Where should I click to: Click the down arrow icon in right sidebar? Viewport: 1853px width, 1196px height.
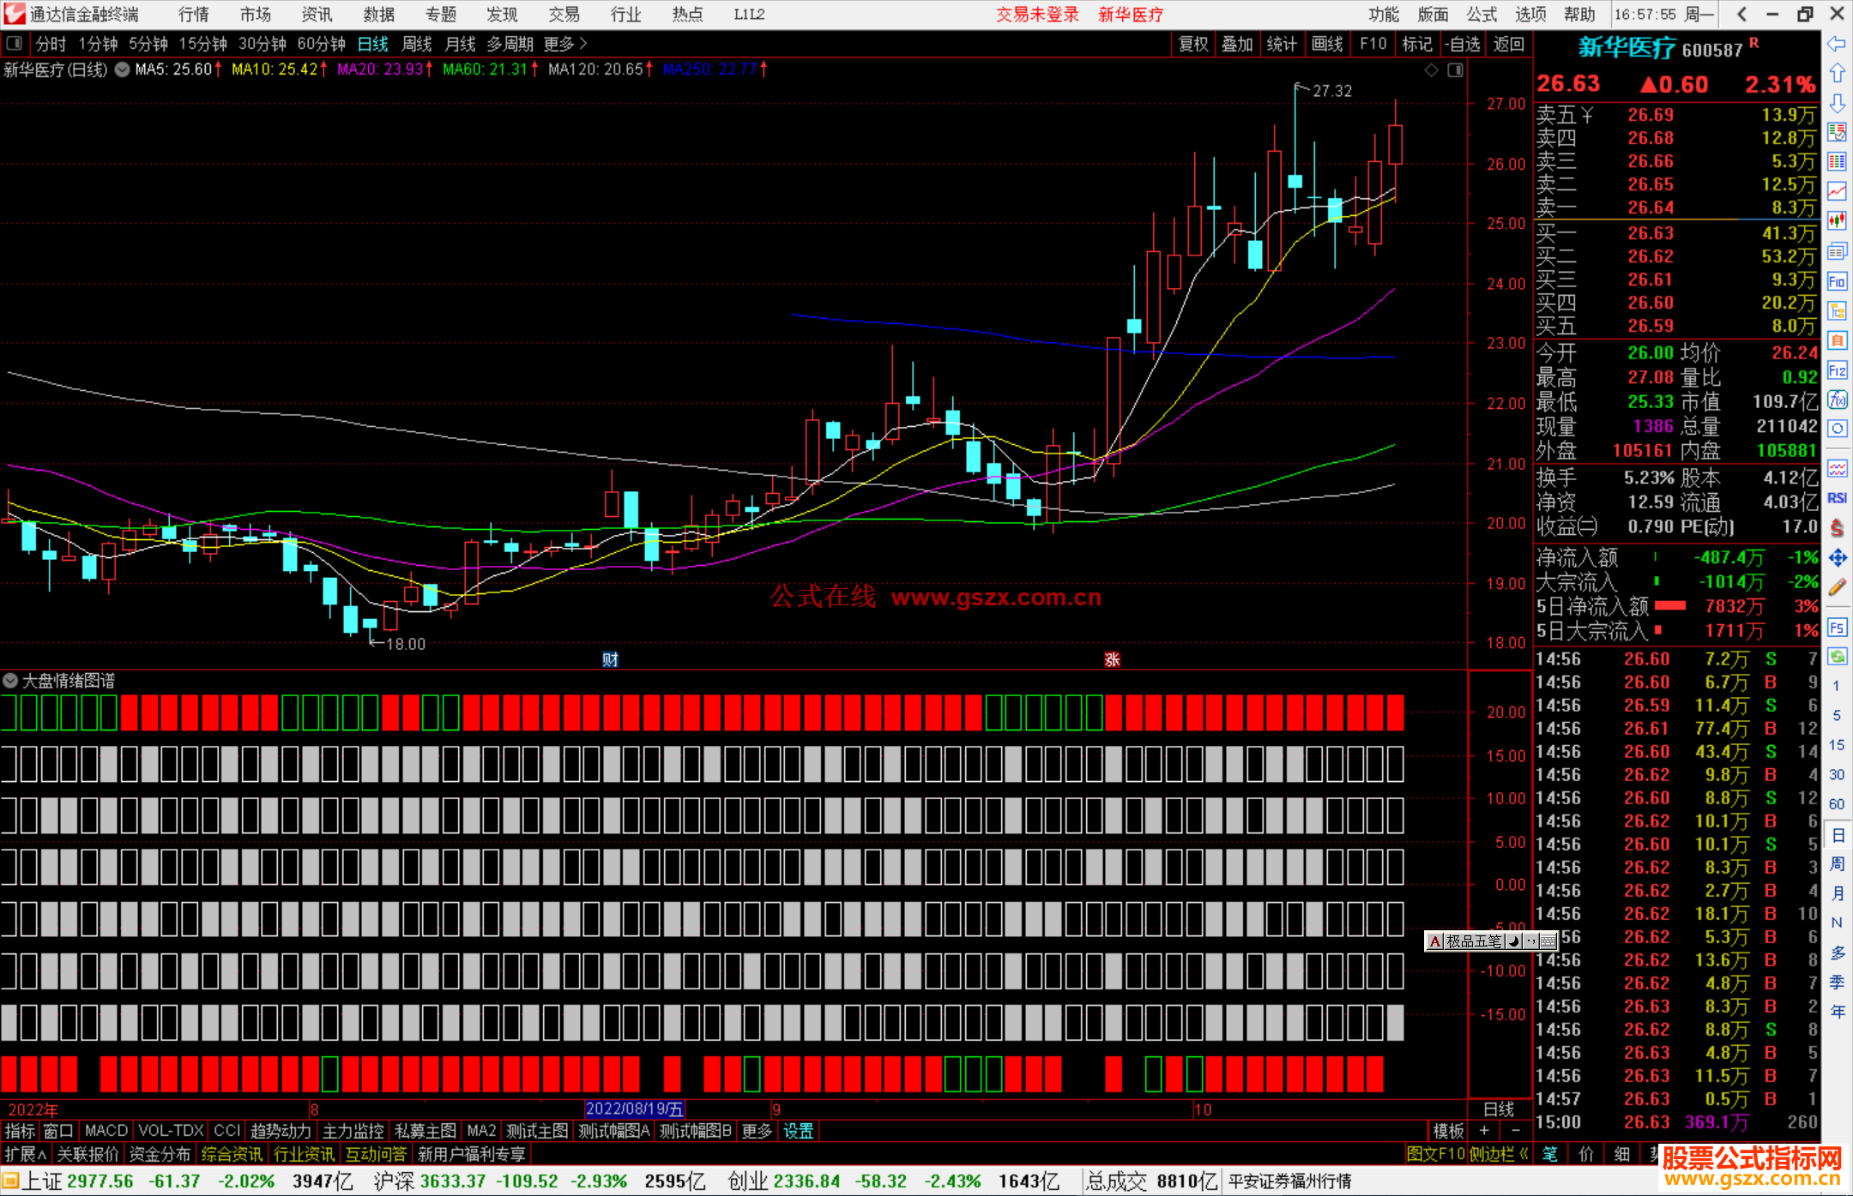(x=1837, y=103)
